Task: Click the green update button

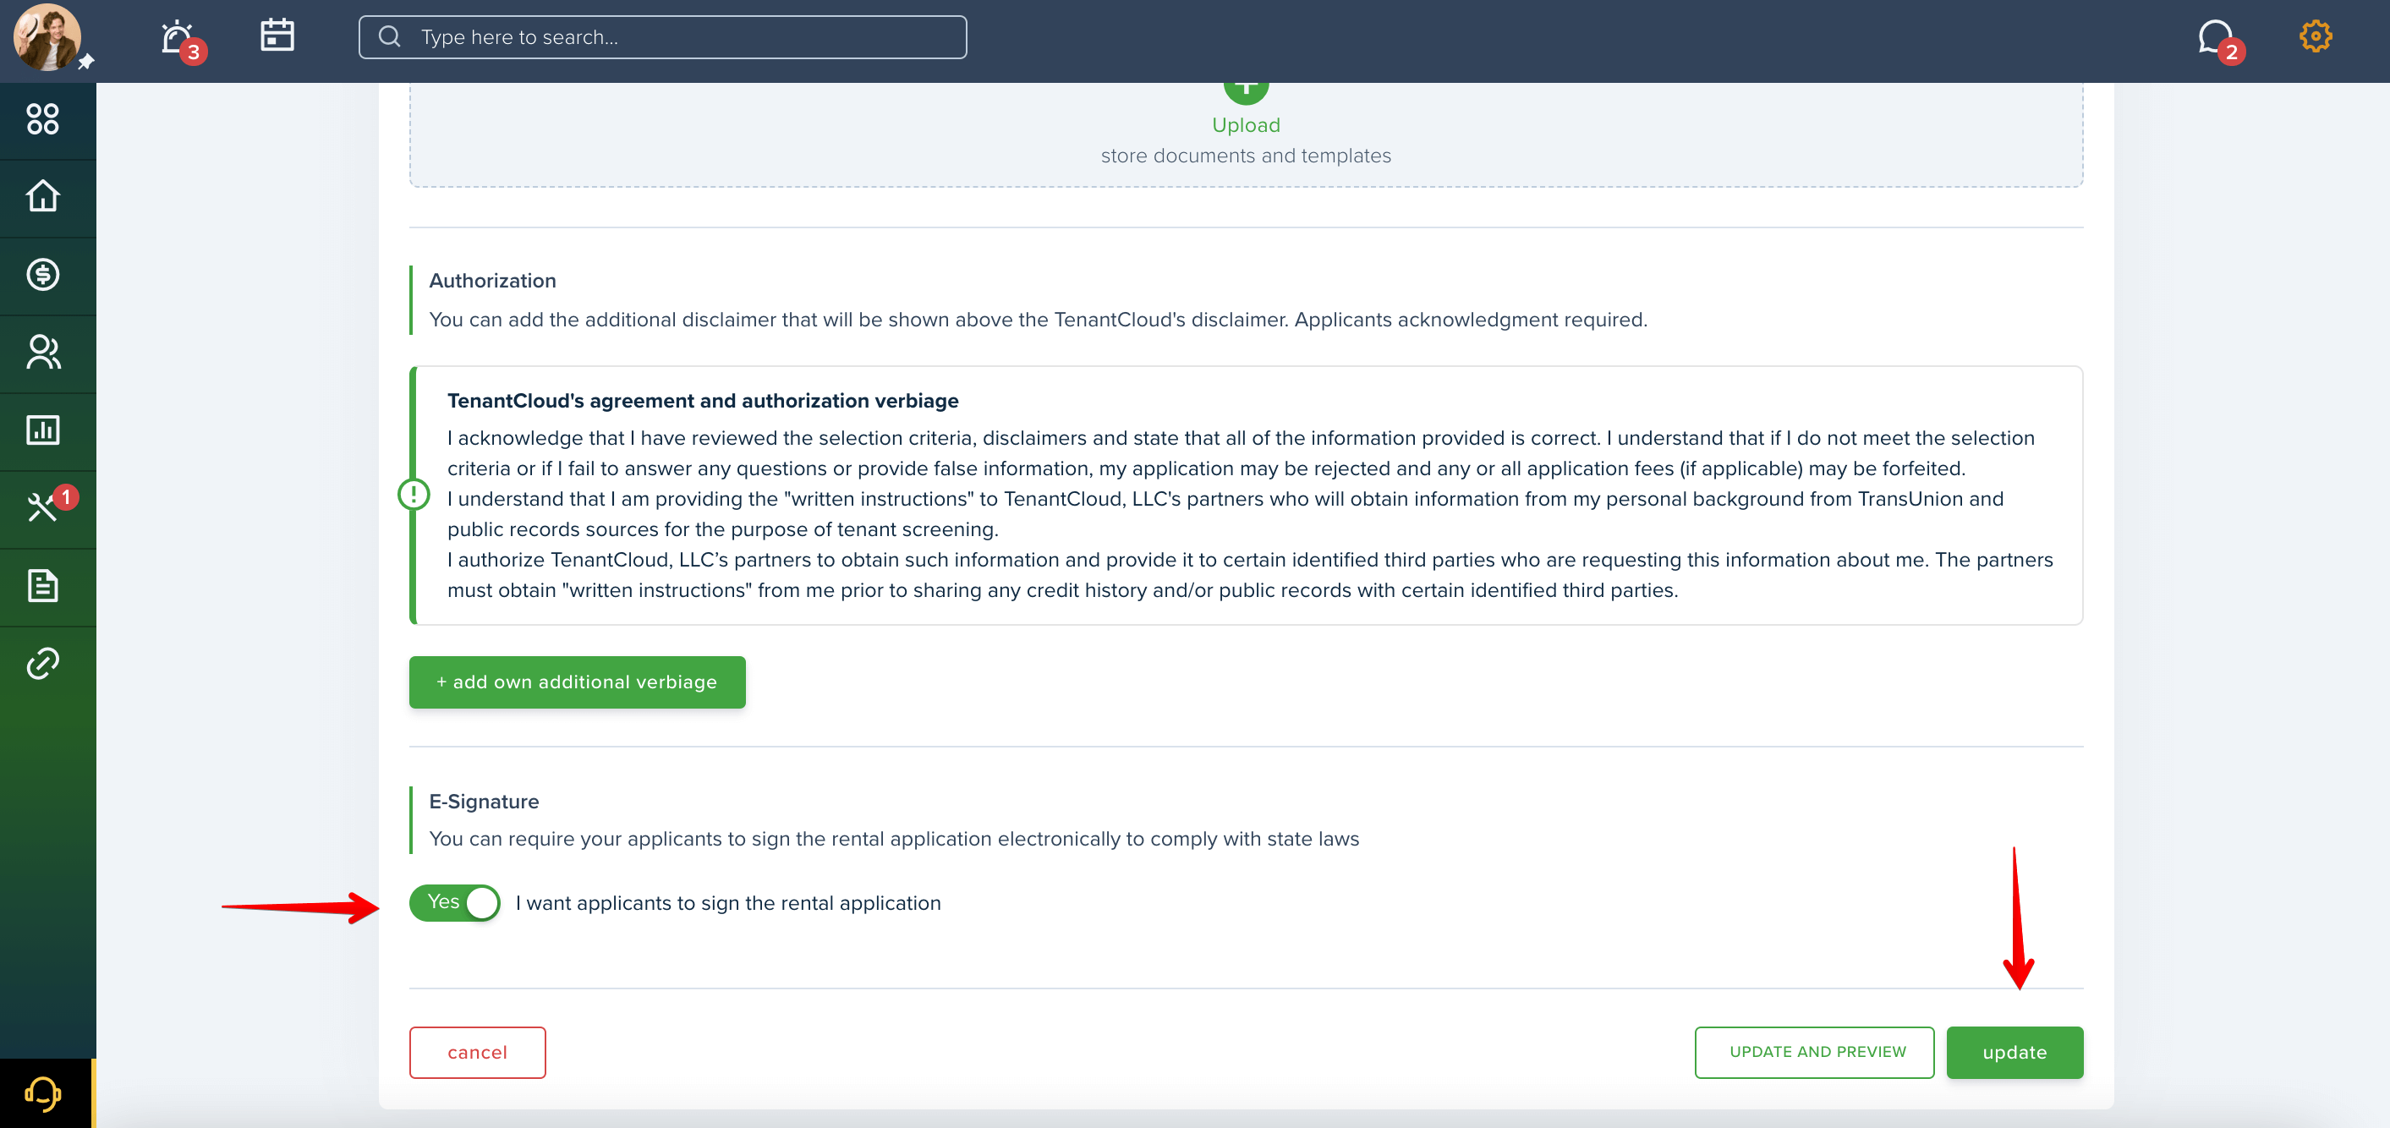Action: tap(2015, 1052)
